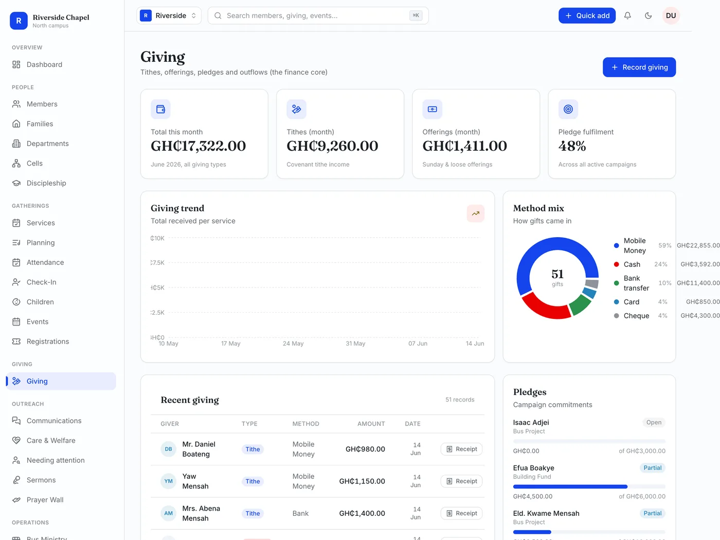The width and height of the screenshot is (720, 540).
Task: Click the Partial status on Efua Boakye
Action: click(x=653, y=468)
